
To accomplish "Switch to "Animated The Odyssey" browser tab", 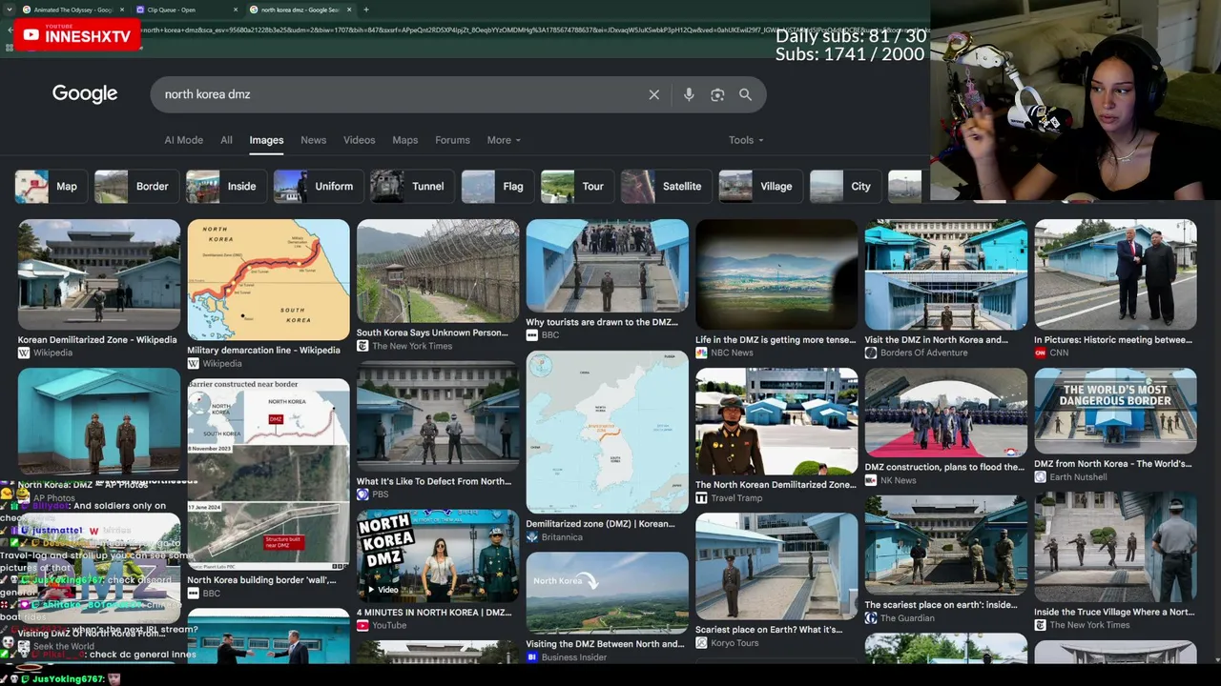I will 72,10.
